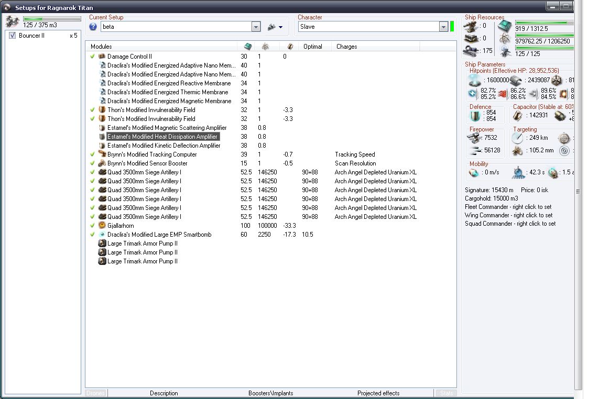Switch to the Drones tab
The height and width of the screenshot is (399, 599).
[x=95, y=393]
